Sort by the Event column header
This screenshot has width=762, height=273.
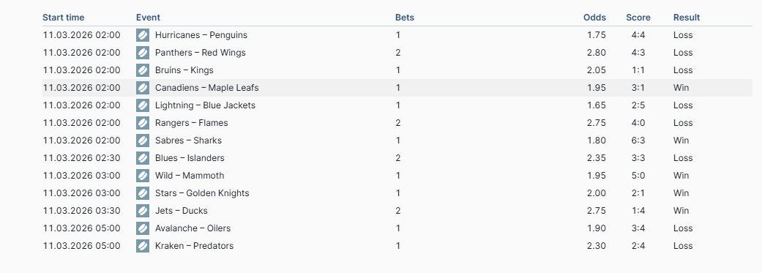point(148,18)
